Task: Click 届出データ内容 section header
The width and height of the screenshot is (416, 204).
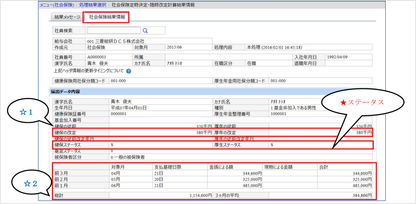Action: [x=65, y=91]
